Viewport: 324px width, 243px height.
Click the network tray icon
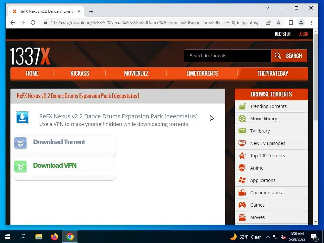point(276,237)
